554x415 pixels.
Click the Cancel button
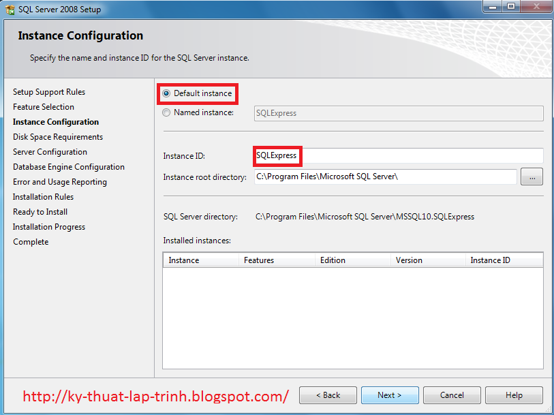coord(452,395)
